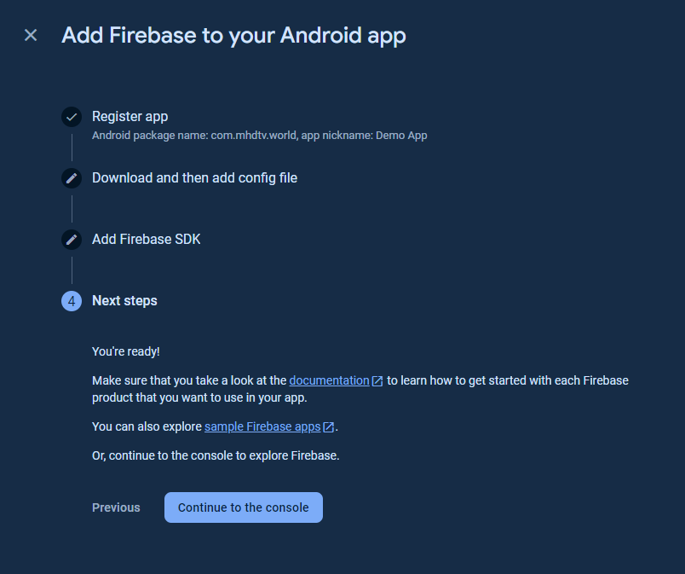Click external-link icon after sample Firebase apps

329,427
